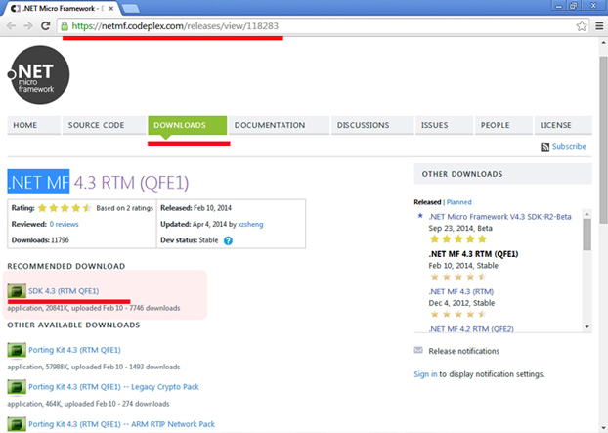This screenshot has height=433, width=608.
Task: Click stars under .NET MF 4.3 RTM (QFE1) sidebar
Action: click(x=457, y=277)
